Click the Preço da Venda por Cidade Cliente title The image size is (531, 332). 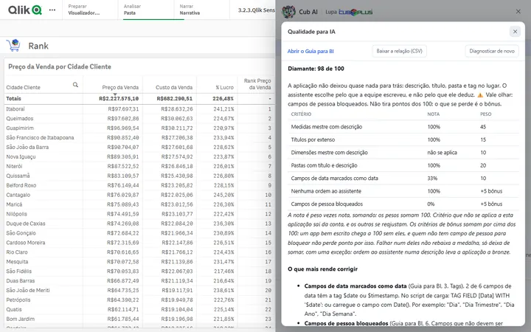(60, 66)
